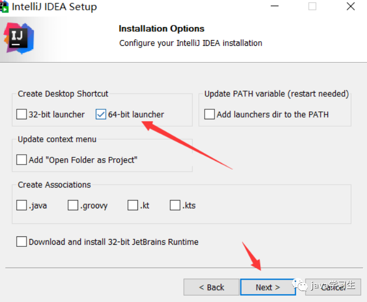Check Add launchers dir to the PATH
Image resolution: width=367 pixels, height=302 pixels.
pyautogui.click(x=210, y=115)
